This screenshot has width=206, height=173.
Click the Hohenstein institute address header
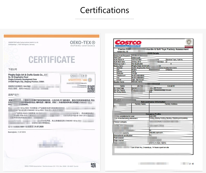(x=23, y=43)
